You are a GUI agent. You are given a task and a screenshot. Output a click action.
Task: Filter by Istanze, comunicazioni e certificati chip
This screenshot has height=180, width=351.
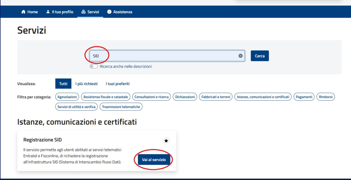tap(263, 97)
